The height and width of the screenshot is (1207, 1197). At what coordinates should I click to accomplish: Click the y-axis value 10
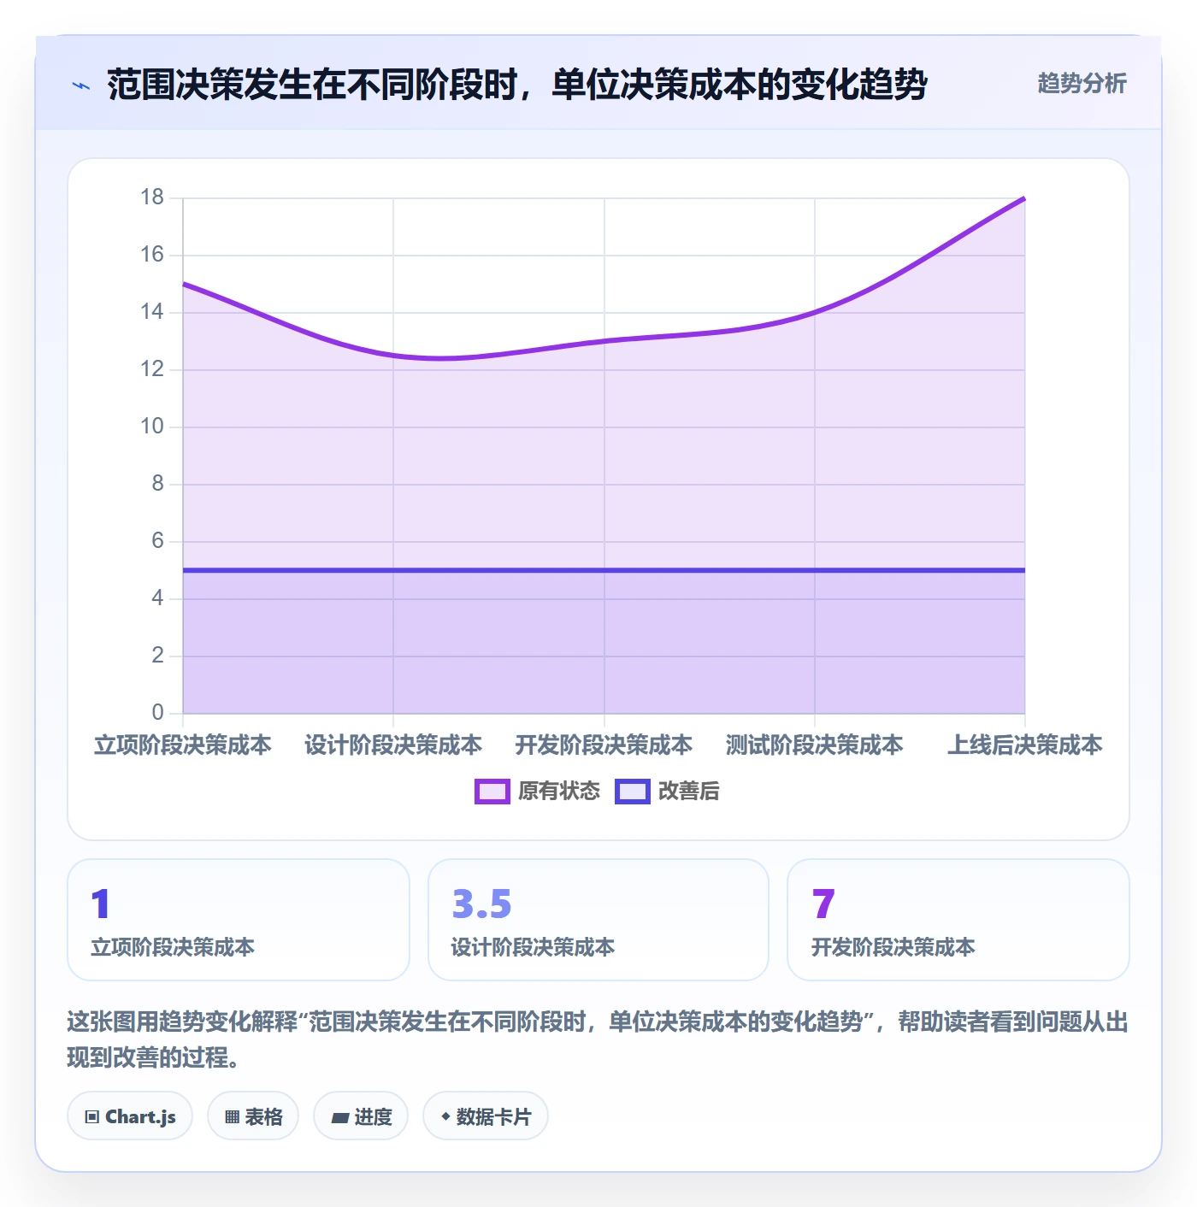(x=152, y=427)
